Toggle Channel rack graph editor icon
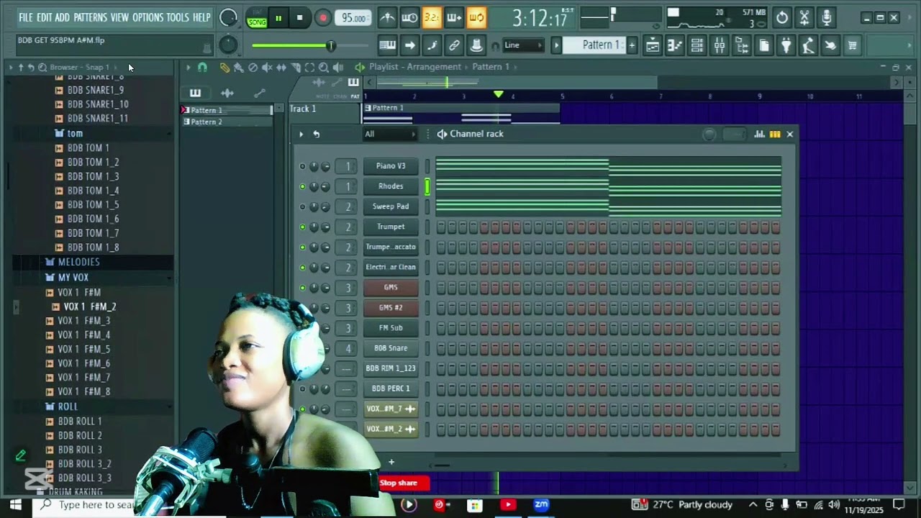 click(760, 134)
